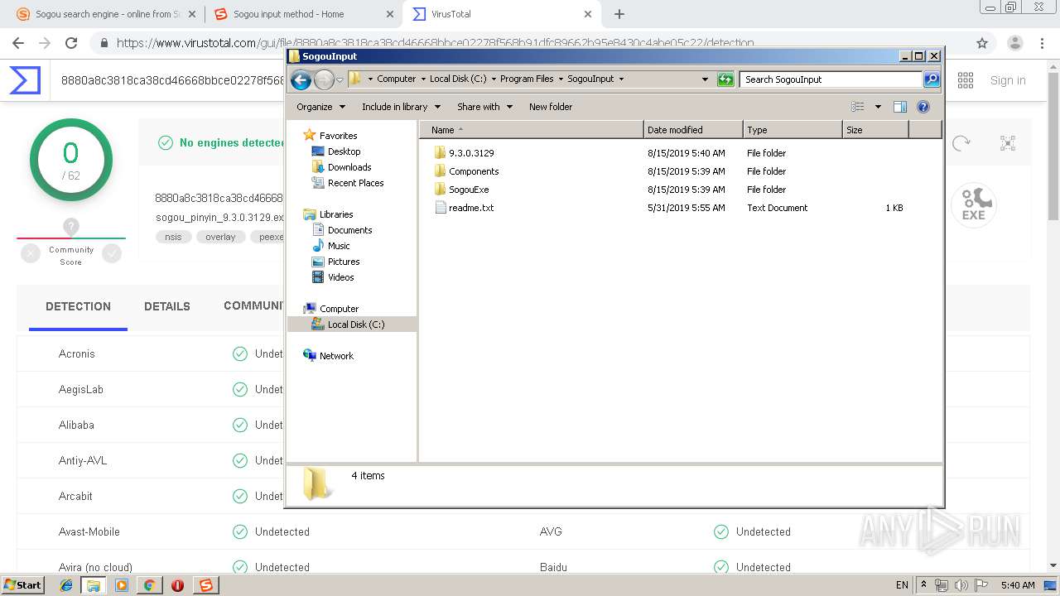Image resolution: width=1060 pixels, height=596 pixels.
Task: Sort by Date modified column
Action: click(693, 130)
